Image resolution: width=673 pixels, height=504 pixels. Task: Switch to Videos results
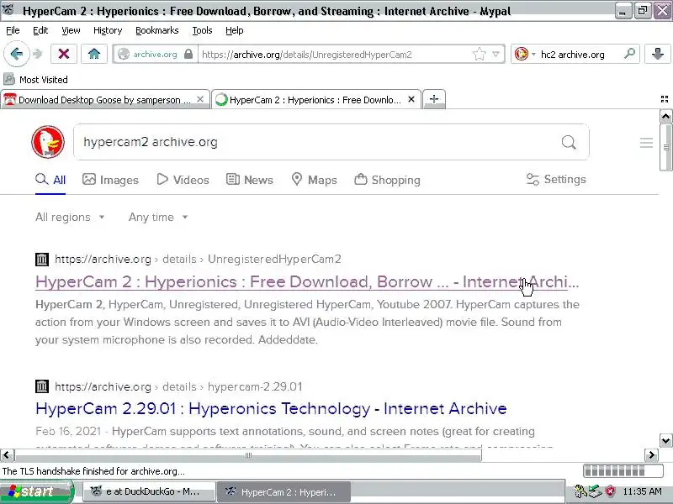[183, 180]
